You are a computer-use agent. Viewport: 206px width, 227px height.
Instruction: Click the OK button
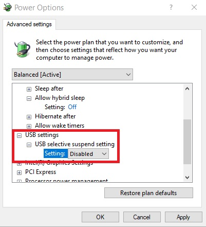click(x=100, y=217)
